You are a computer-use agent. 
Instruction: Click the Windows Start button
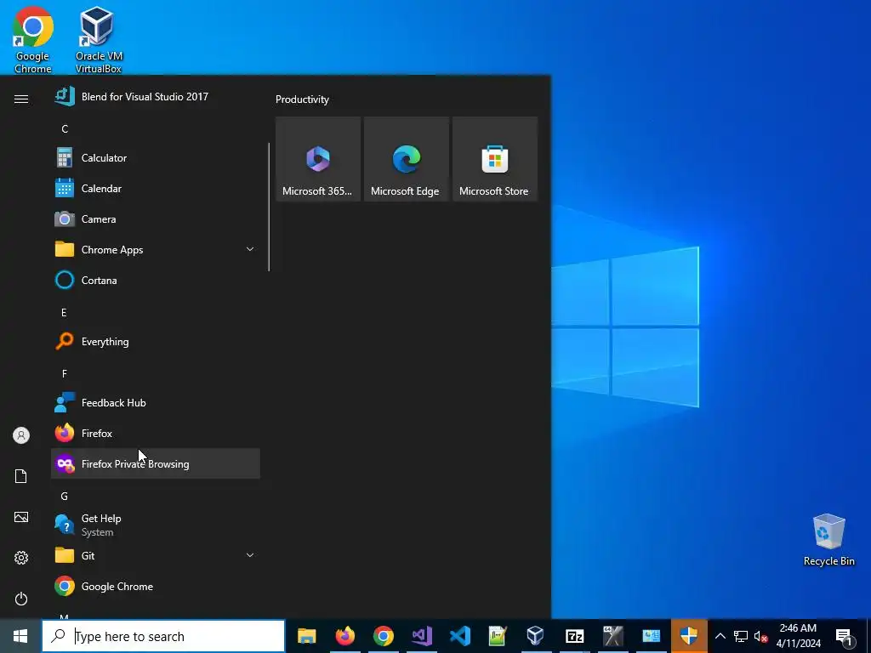pyautogui.click(x=20, y=636)
